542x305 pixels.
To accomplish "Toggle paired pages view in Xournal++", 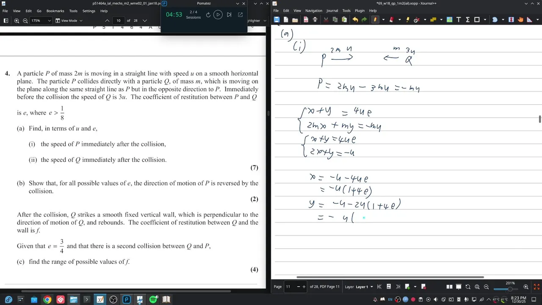I will pyautogui.click(x=449, y=287).
